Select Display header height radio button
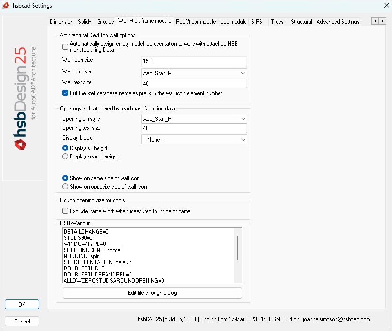The height and width of the screenshot is (331, 392). coord(65,157)
